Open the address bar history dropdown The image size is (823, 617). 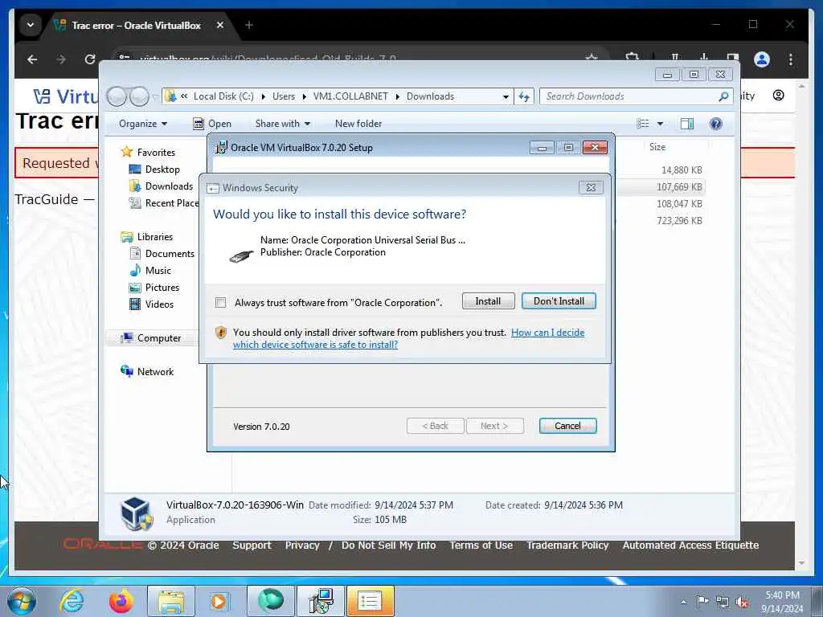click(506, 96)
